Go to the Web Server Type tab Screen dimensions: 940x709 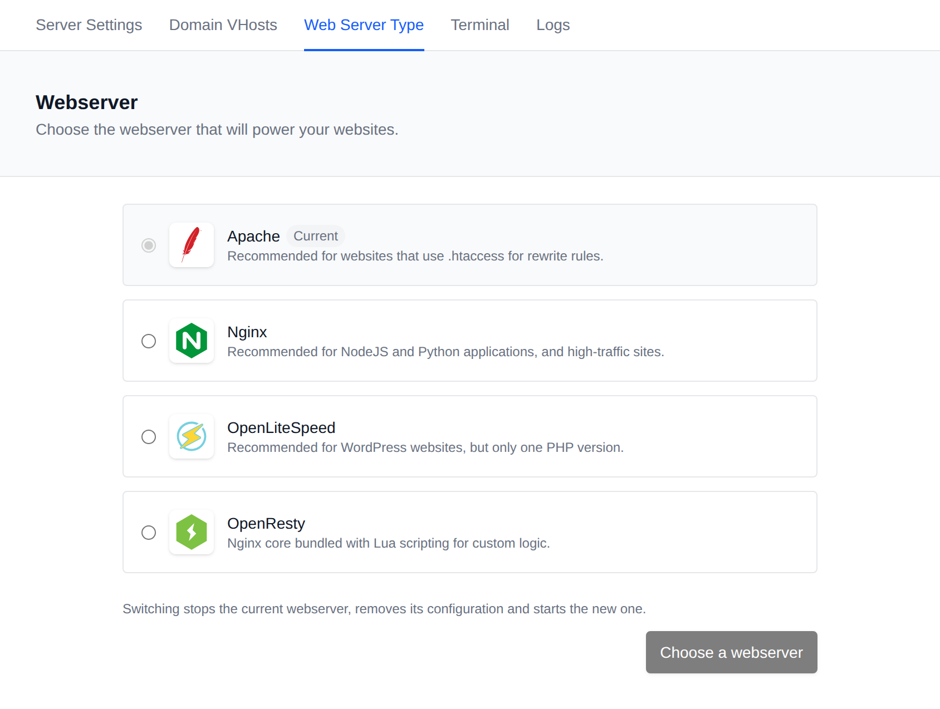coord(364,25)
